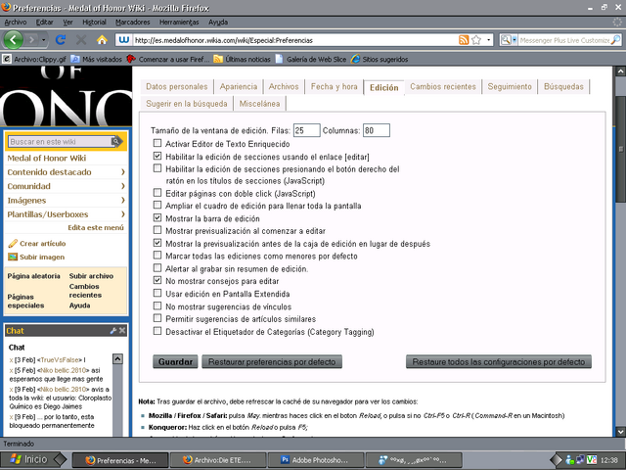Screen dimensions: 626x470
Task: Open Páginas especiales link
Action: pyautogui.click(x=26, y=301)
